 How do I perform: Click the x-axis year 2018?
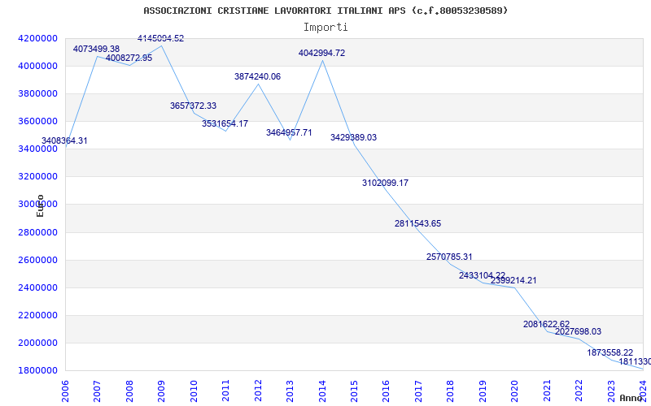451,391
